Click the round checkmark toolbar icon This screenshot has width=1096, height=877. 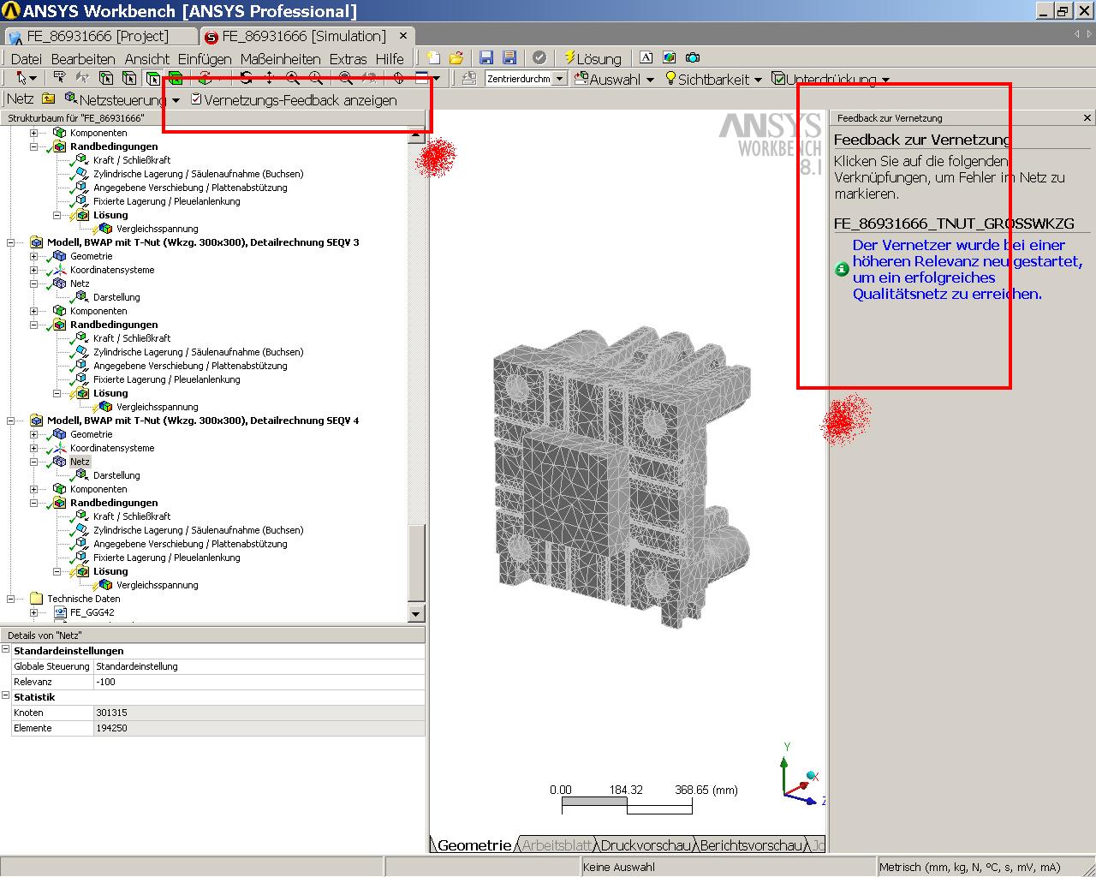pyautogui.click(x=539, y=57)
